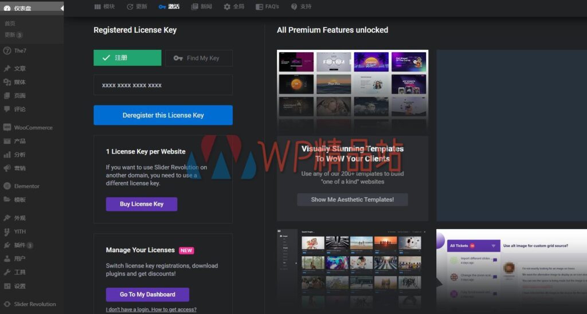The width and height of the screenshot is (587, 314).
Task: Switch to the 模块 modules tab
Action: tap(104, 6)
